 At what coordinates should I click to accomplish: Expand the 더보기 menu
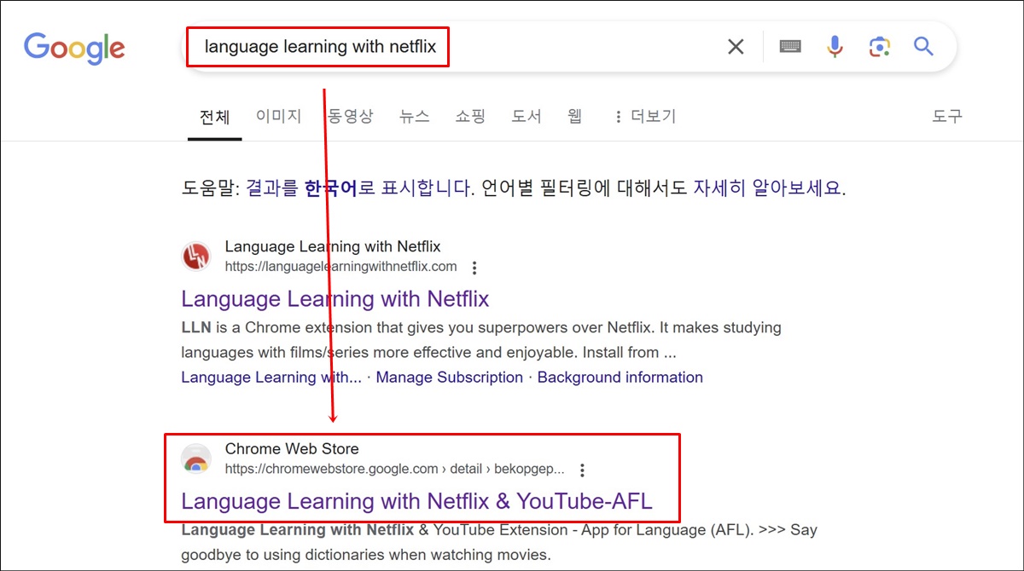(x=644, y=116)
